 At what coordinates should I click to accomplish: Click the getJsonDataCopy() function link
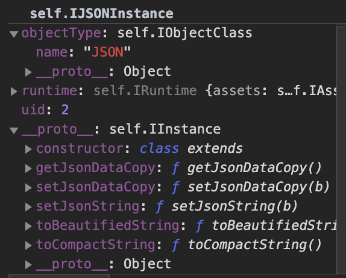[x=254, y=168]
